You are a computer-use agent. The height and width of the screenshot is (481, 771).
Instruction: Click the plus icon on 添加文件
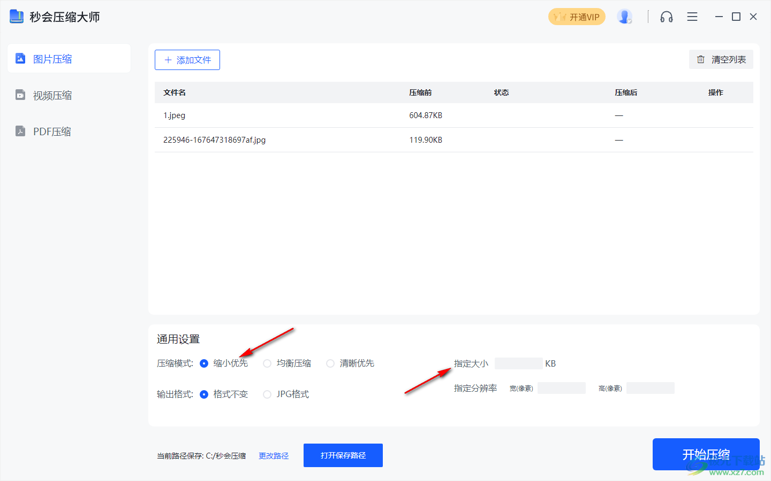[168, 60]
